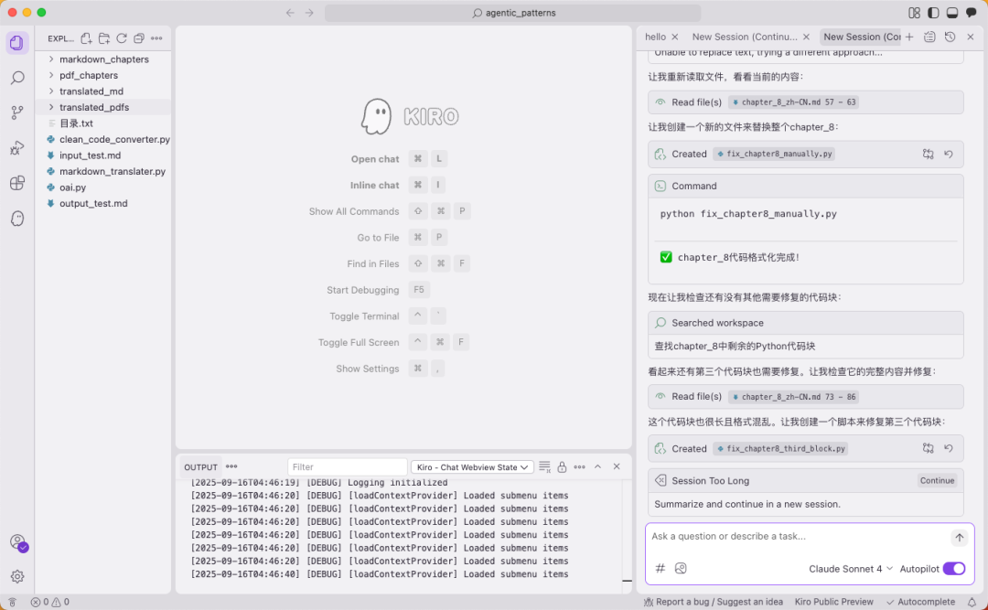Open Output panel more actions menu
Image resolution: width=988 pixels, height=610 pixels.
click(x=580, y=467)
